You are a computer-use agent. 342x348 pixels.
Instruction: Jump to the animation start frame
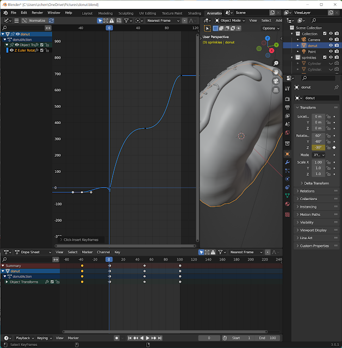129,338
